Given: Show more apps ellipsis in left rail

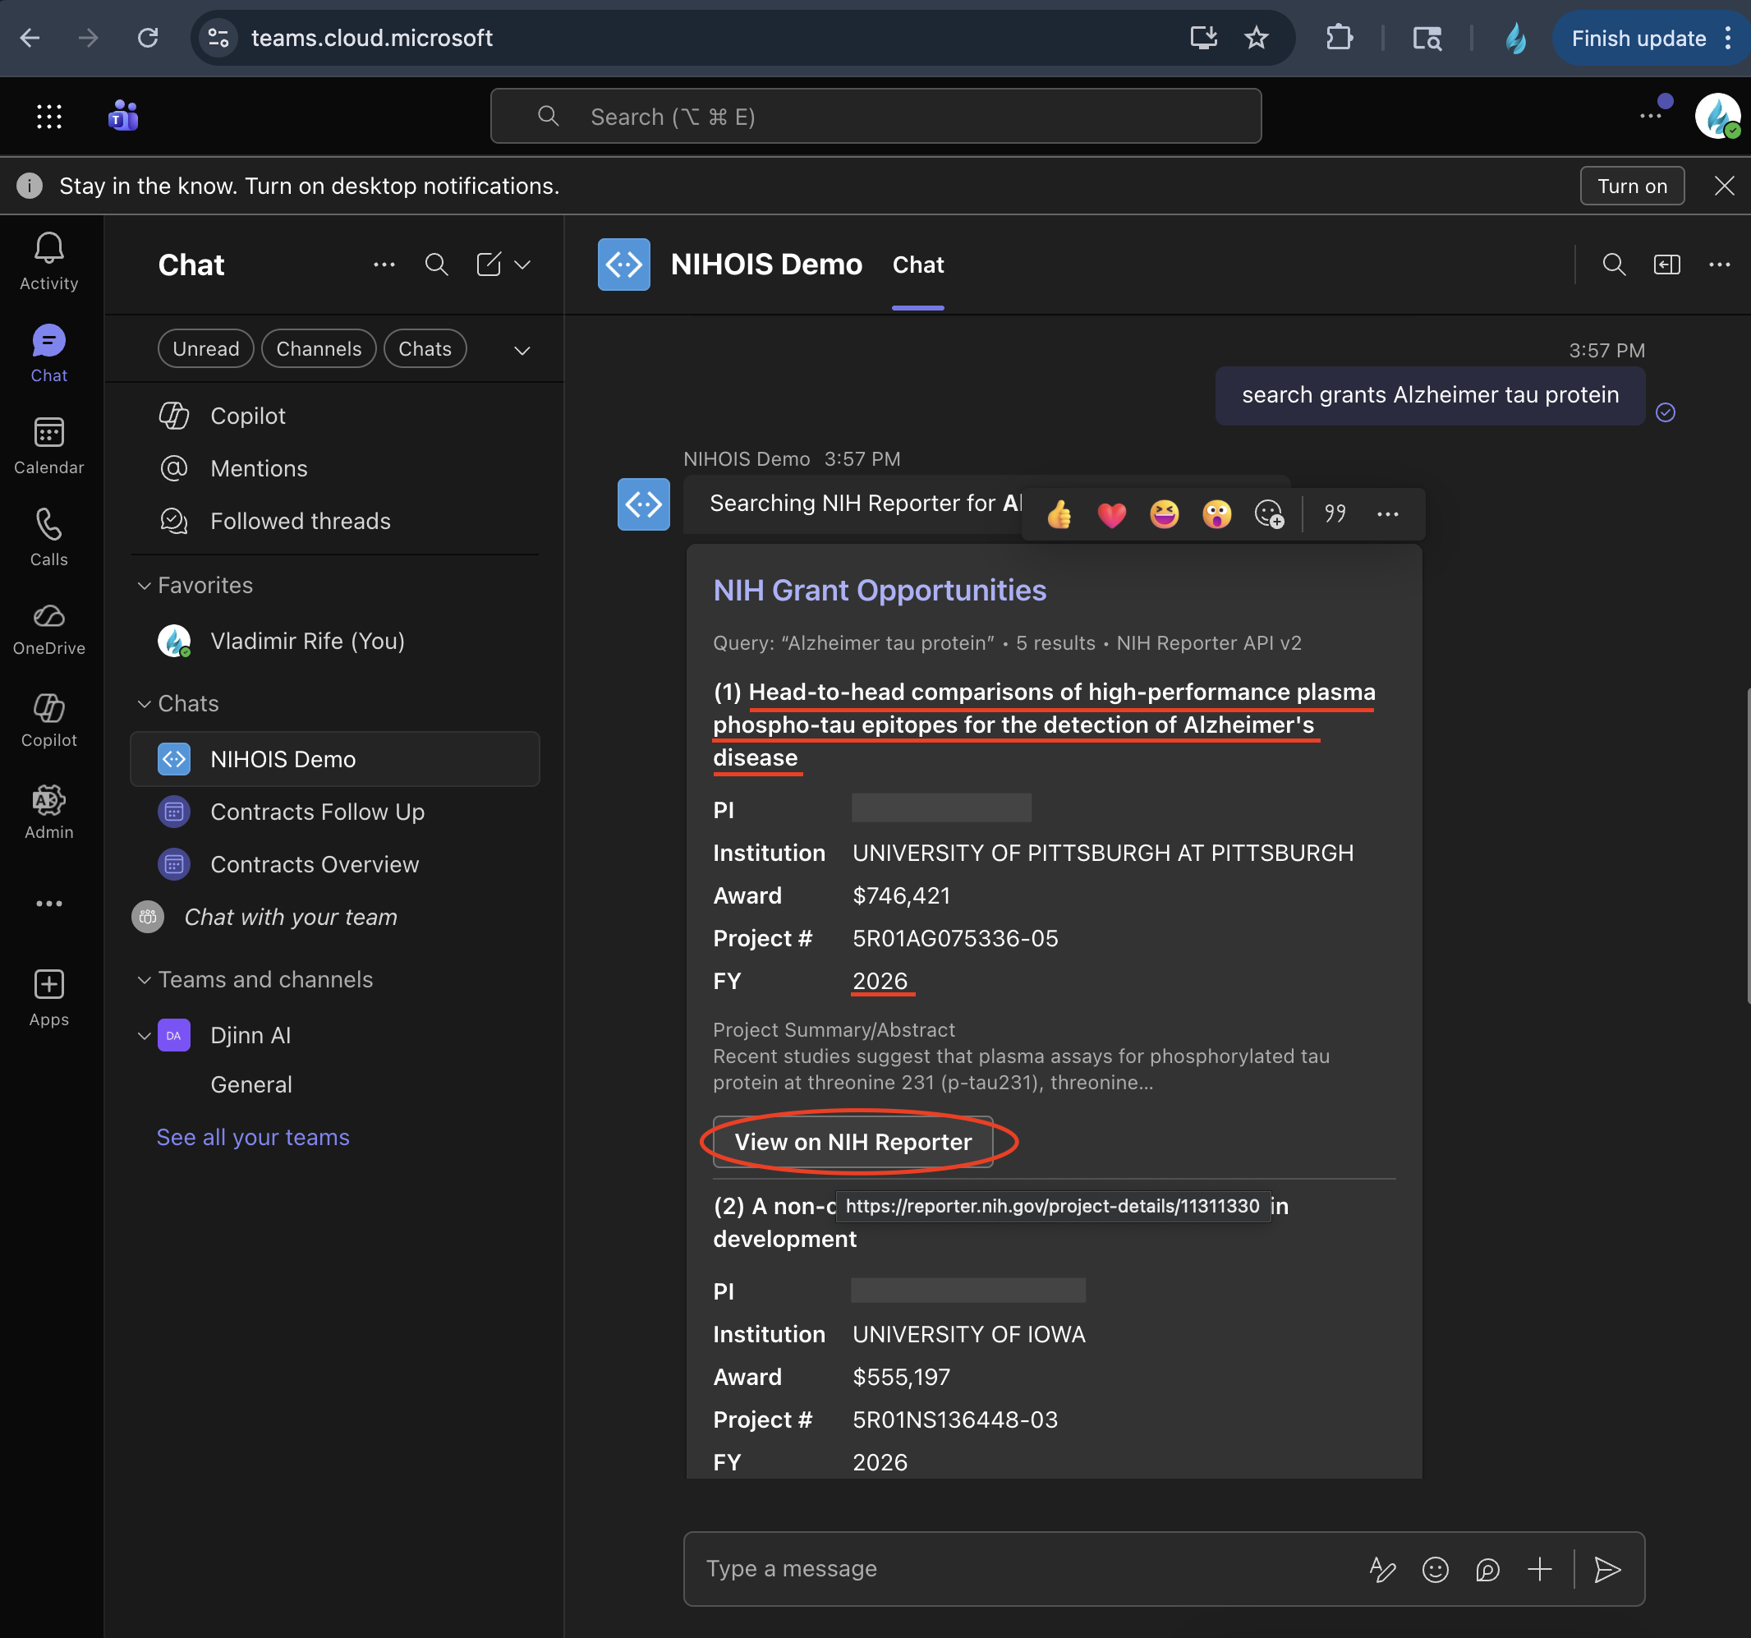Looking at the screenshot, I should 49,903.
